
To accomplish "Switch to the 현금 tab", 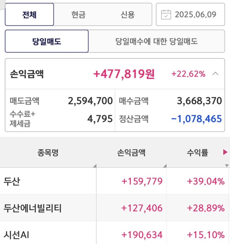I will click(78, 15).
